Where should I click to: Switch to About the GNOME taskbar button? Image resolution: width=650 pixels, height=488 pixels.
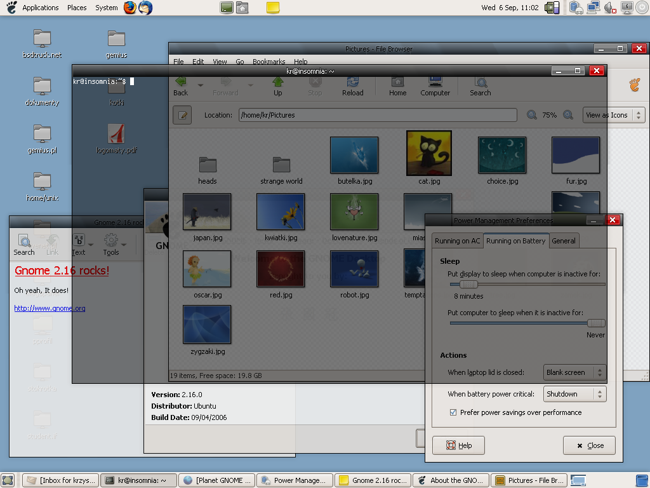[451, 480]
